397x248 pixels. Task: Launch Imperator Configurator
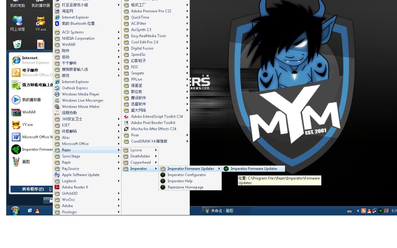[190, 175]
